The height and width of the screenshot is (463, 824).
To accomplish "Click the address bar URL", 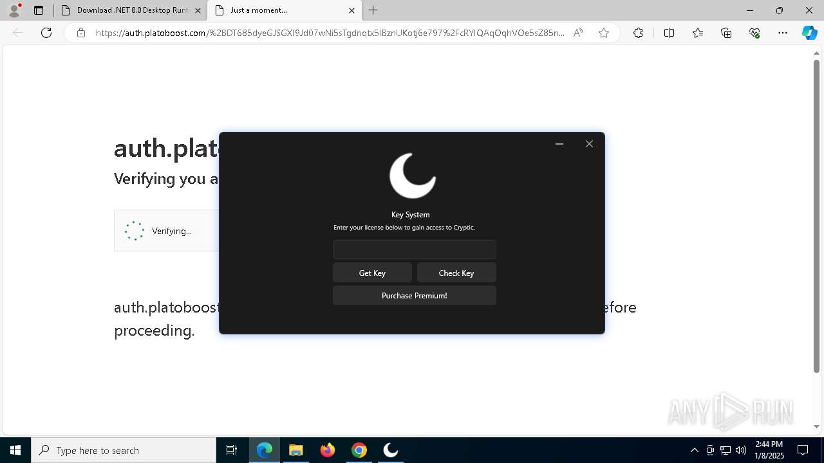I will (x=330, y=33).
